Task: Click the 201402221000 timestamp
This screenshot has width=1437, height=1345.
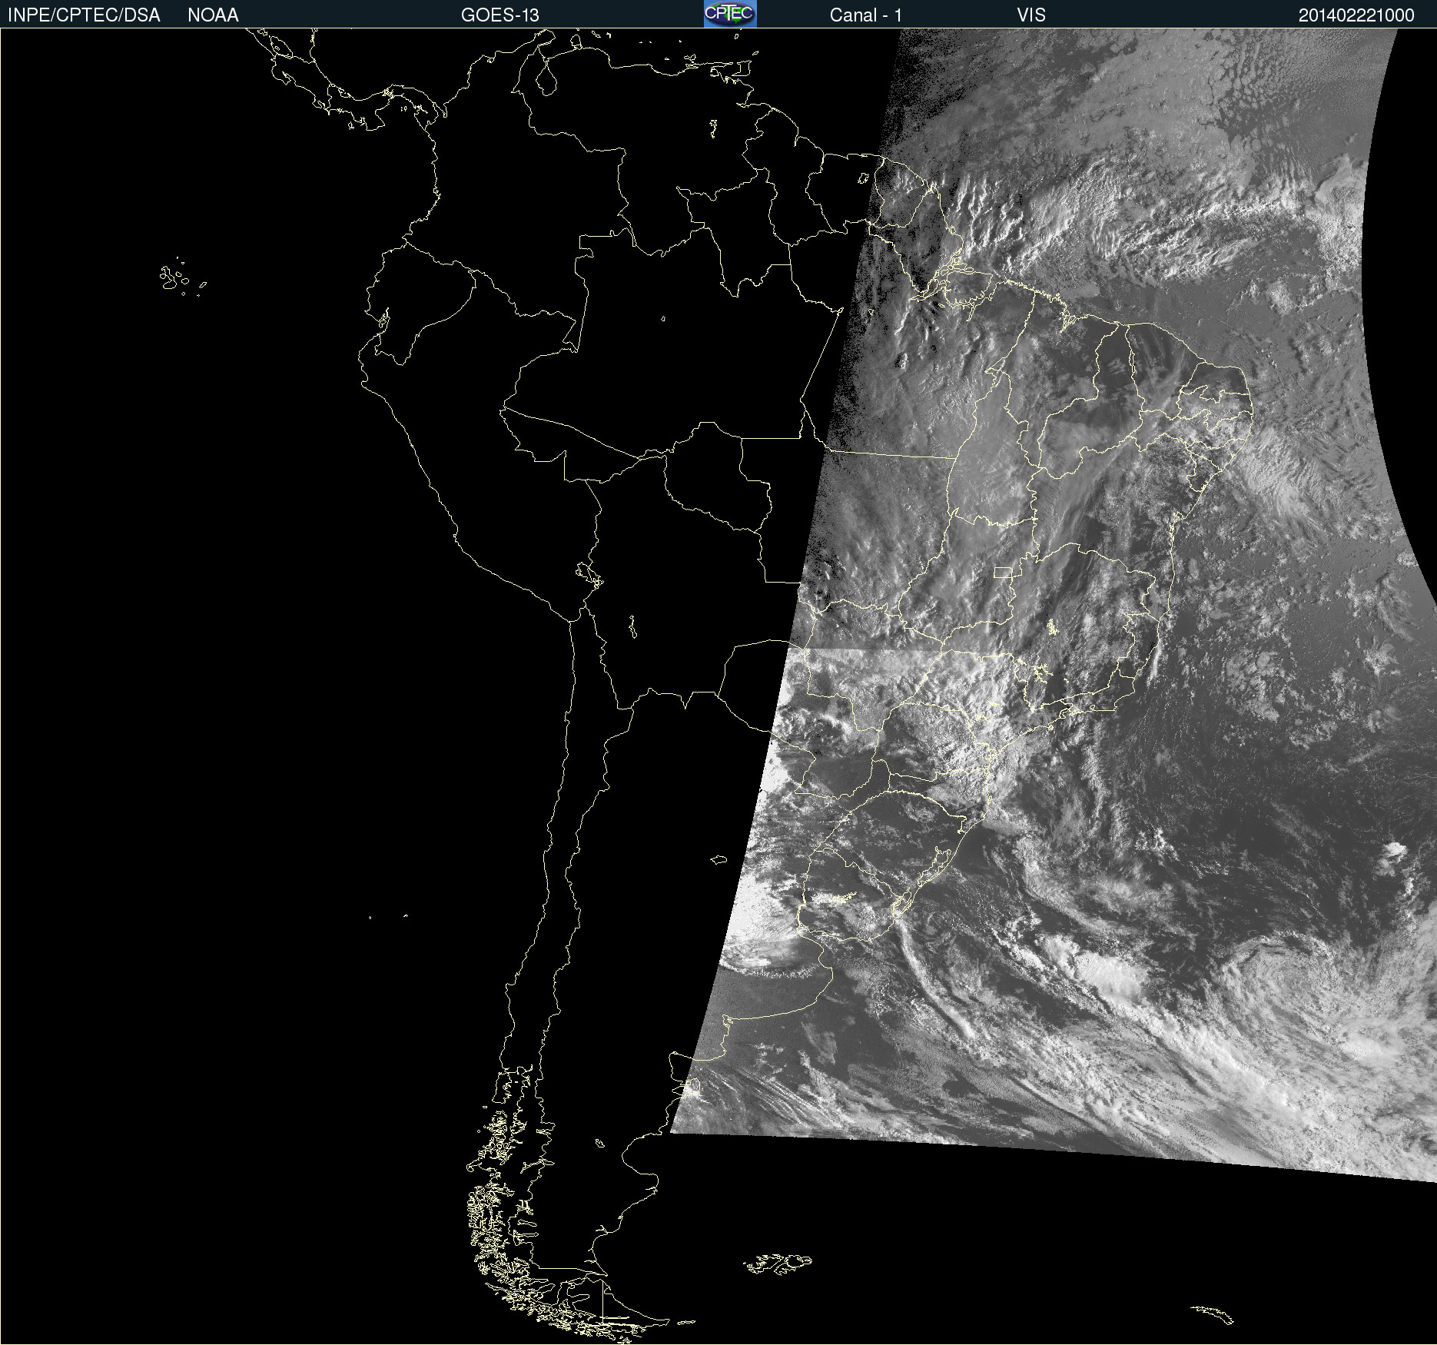Action: 1356,15
